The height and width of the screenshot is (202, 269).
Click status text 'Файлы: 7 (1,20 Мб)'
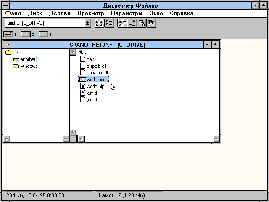(x=121, y=195)
